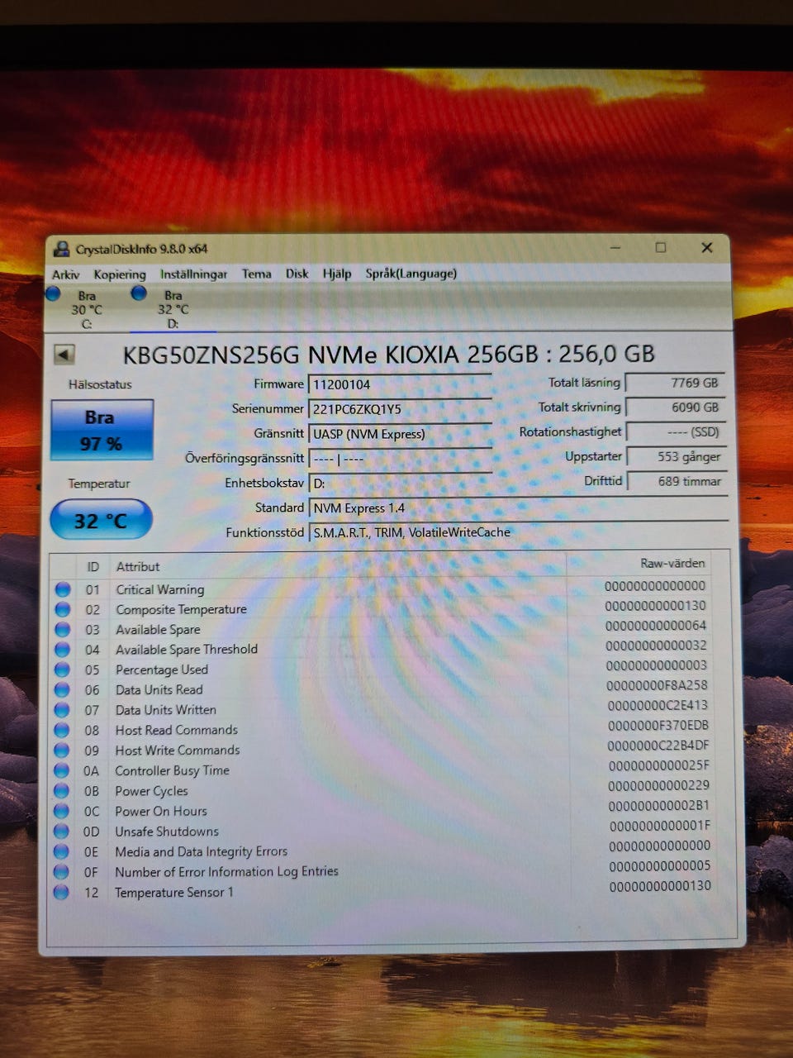
Task: Click raw value 0000000C22B4DF
Action: point(658,746)
